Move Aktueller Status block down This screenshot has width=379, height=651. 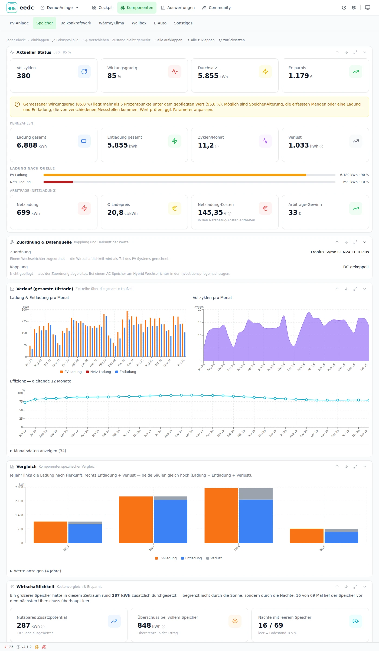pyautogui.click(x=346, y=52)
